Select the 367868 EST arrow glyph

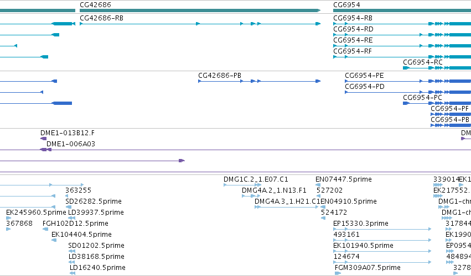click(x=8, y=229)
